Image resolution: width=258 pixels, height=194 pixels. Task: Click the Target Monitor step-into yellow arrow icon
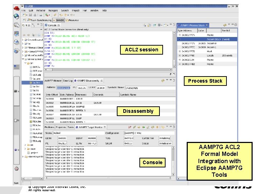coord(139,127)
